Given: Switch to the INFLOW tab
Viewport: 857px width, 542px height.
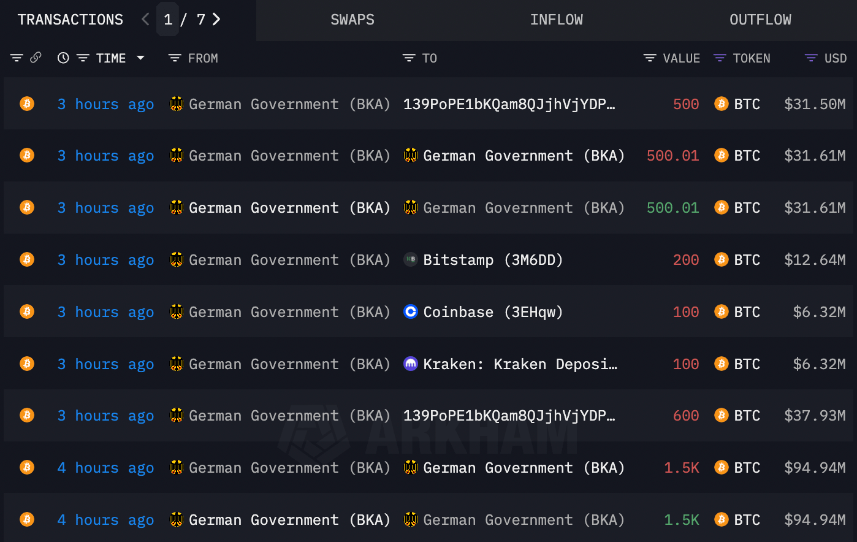Looking at the screenshot, I should 556,20.
